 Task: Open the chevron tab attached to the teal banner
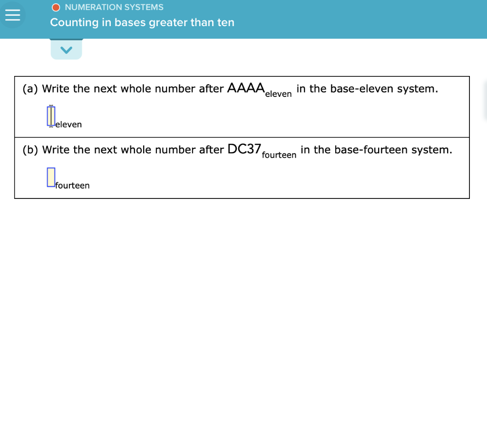point(66,49)
